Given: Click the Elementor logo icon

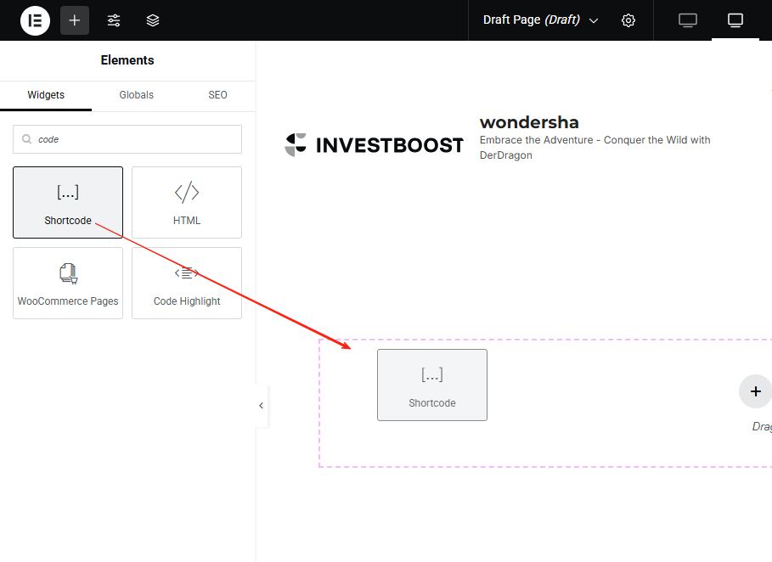Looking at the screenshot, I should [35, 20].
